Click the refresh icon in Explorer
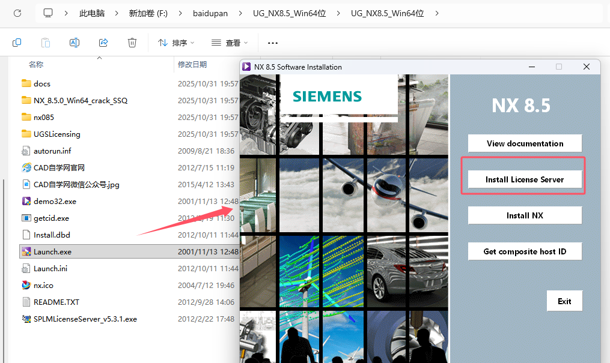The width and height of the screenshot is (610, 363). 17,13
